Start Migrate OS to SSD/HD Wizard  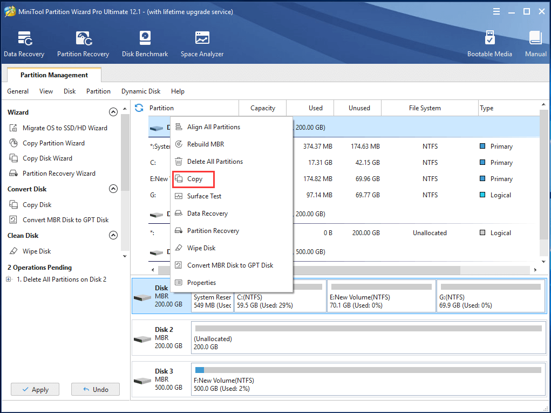coord(64,128)
